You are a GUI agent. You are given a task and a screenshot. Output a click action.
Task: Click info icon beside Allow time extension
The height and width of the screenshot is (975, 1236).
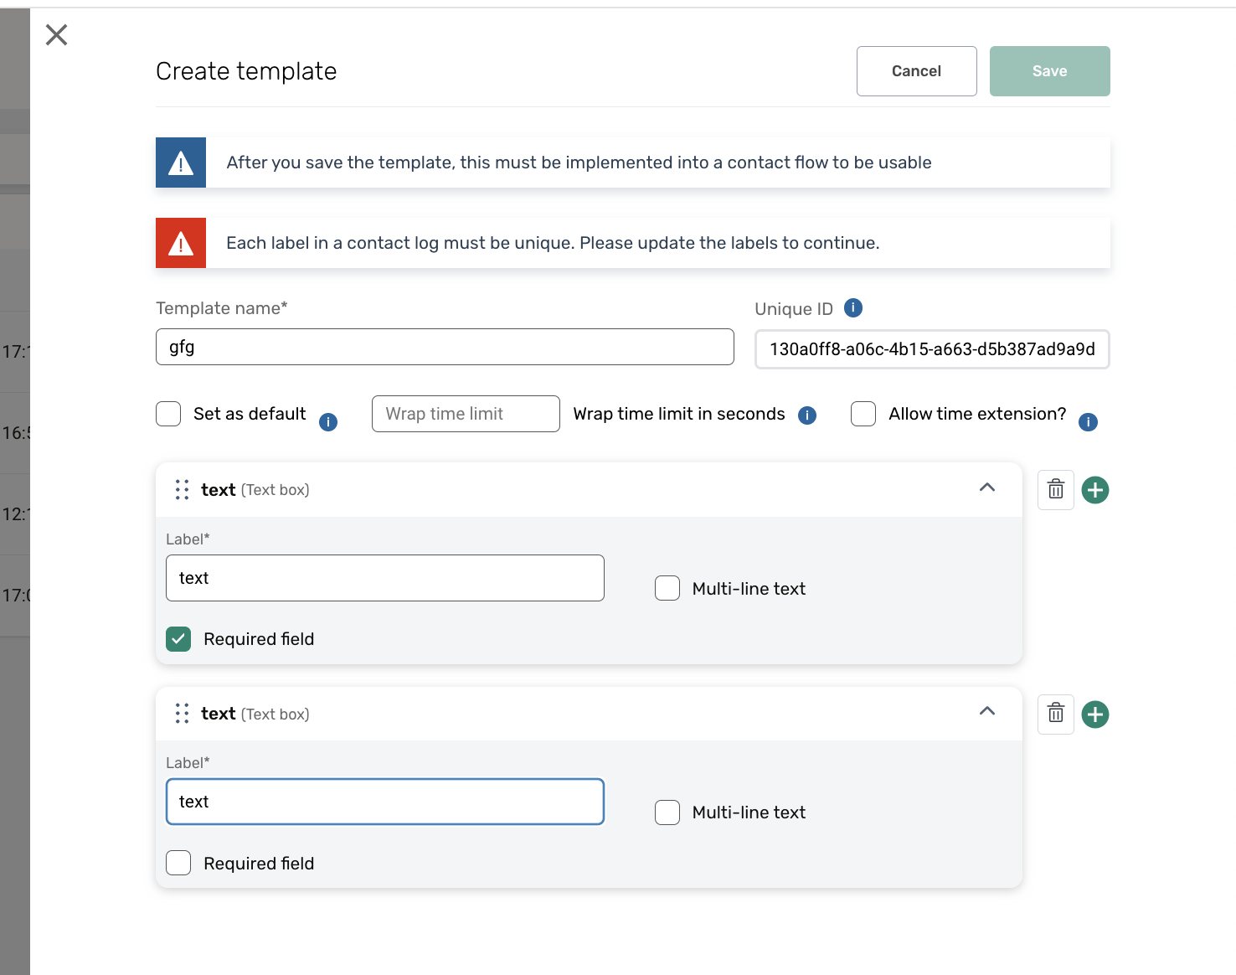[x=1088, y=422]
